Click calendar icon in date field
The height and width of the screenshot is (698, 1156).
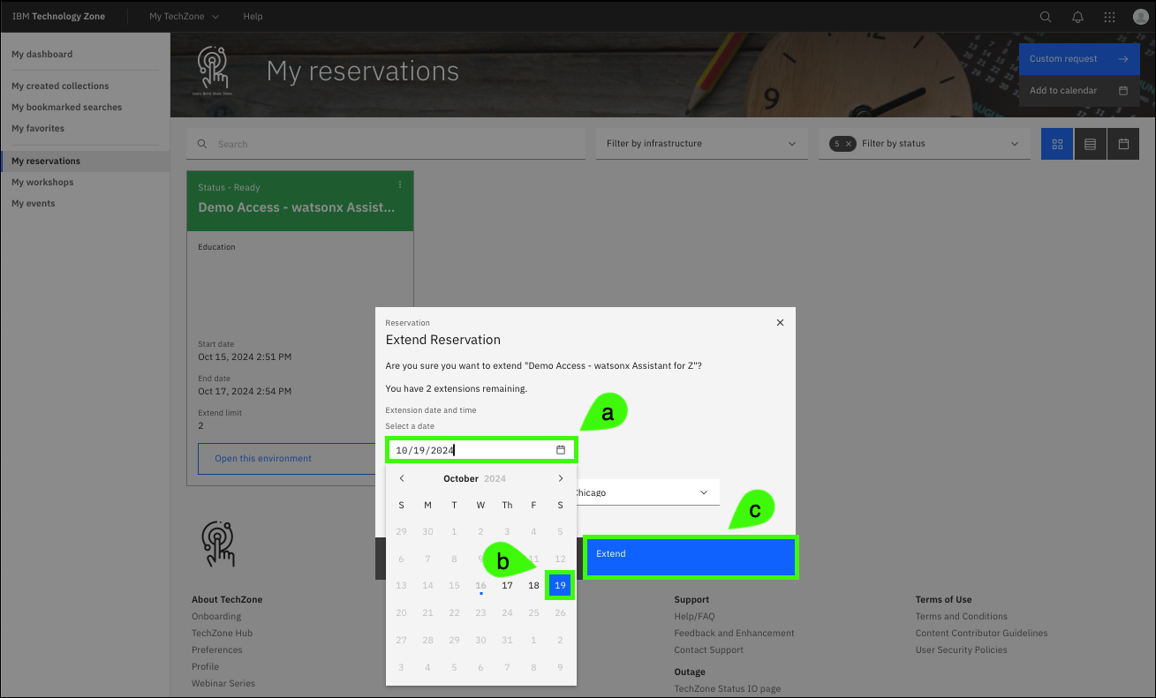561,450
